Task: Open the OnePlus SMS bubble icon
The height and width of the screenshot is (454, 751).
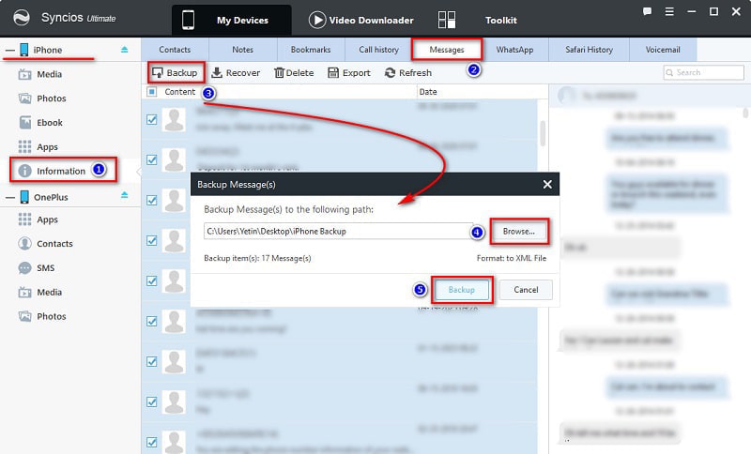Action: point(24,268)
